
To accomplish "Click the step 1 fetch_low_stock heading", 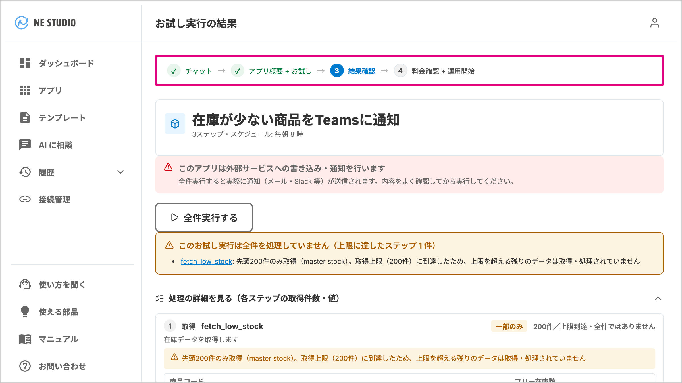I will (232, 326).
